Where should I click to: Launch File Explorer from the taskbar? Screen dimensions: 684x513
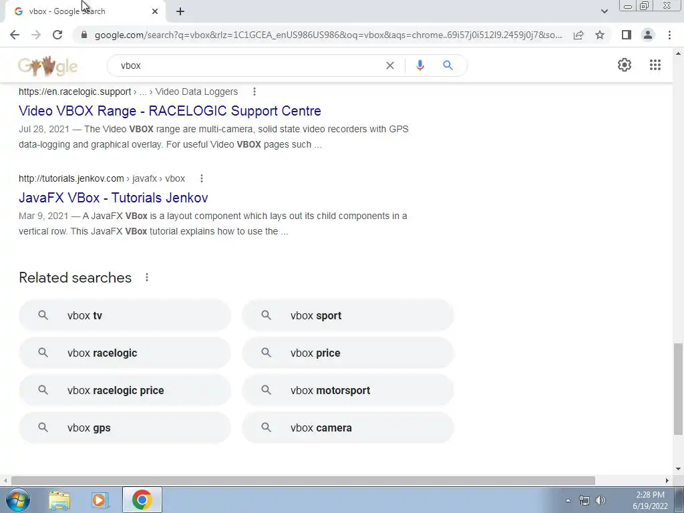[59, 500]
